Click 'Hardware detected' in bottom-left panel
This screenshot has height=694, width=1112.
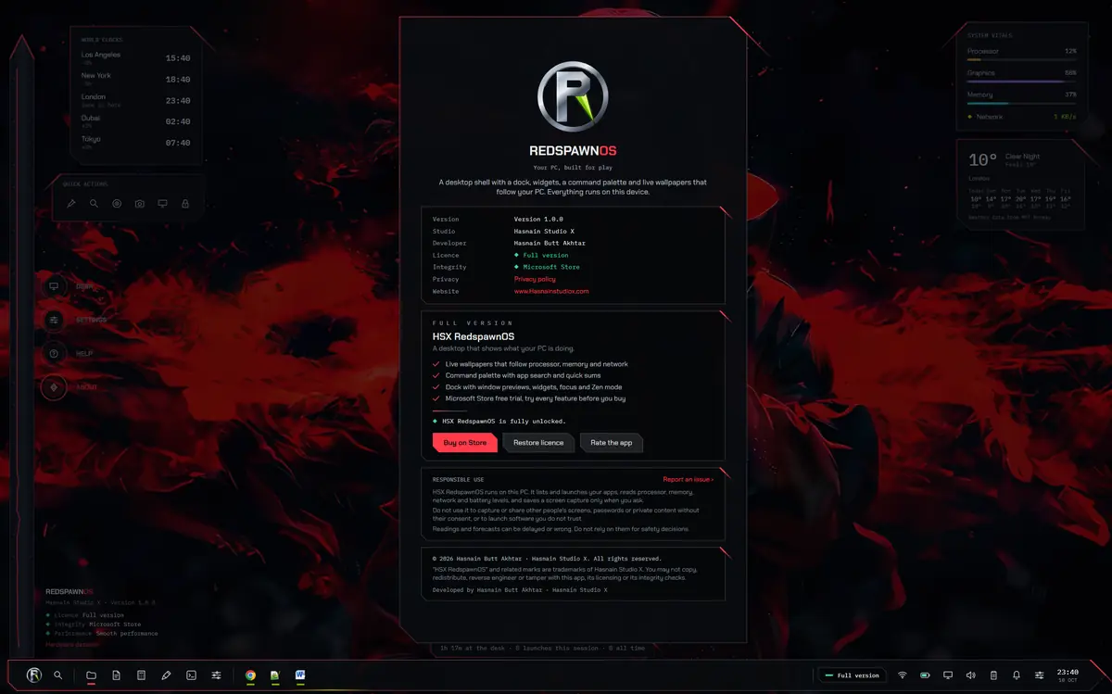(72, 644)
